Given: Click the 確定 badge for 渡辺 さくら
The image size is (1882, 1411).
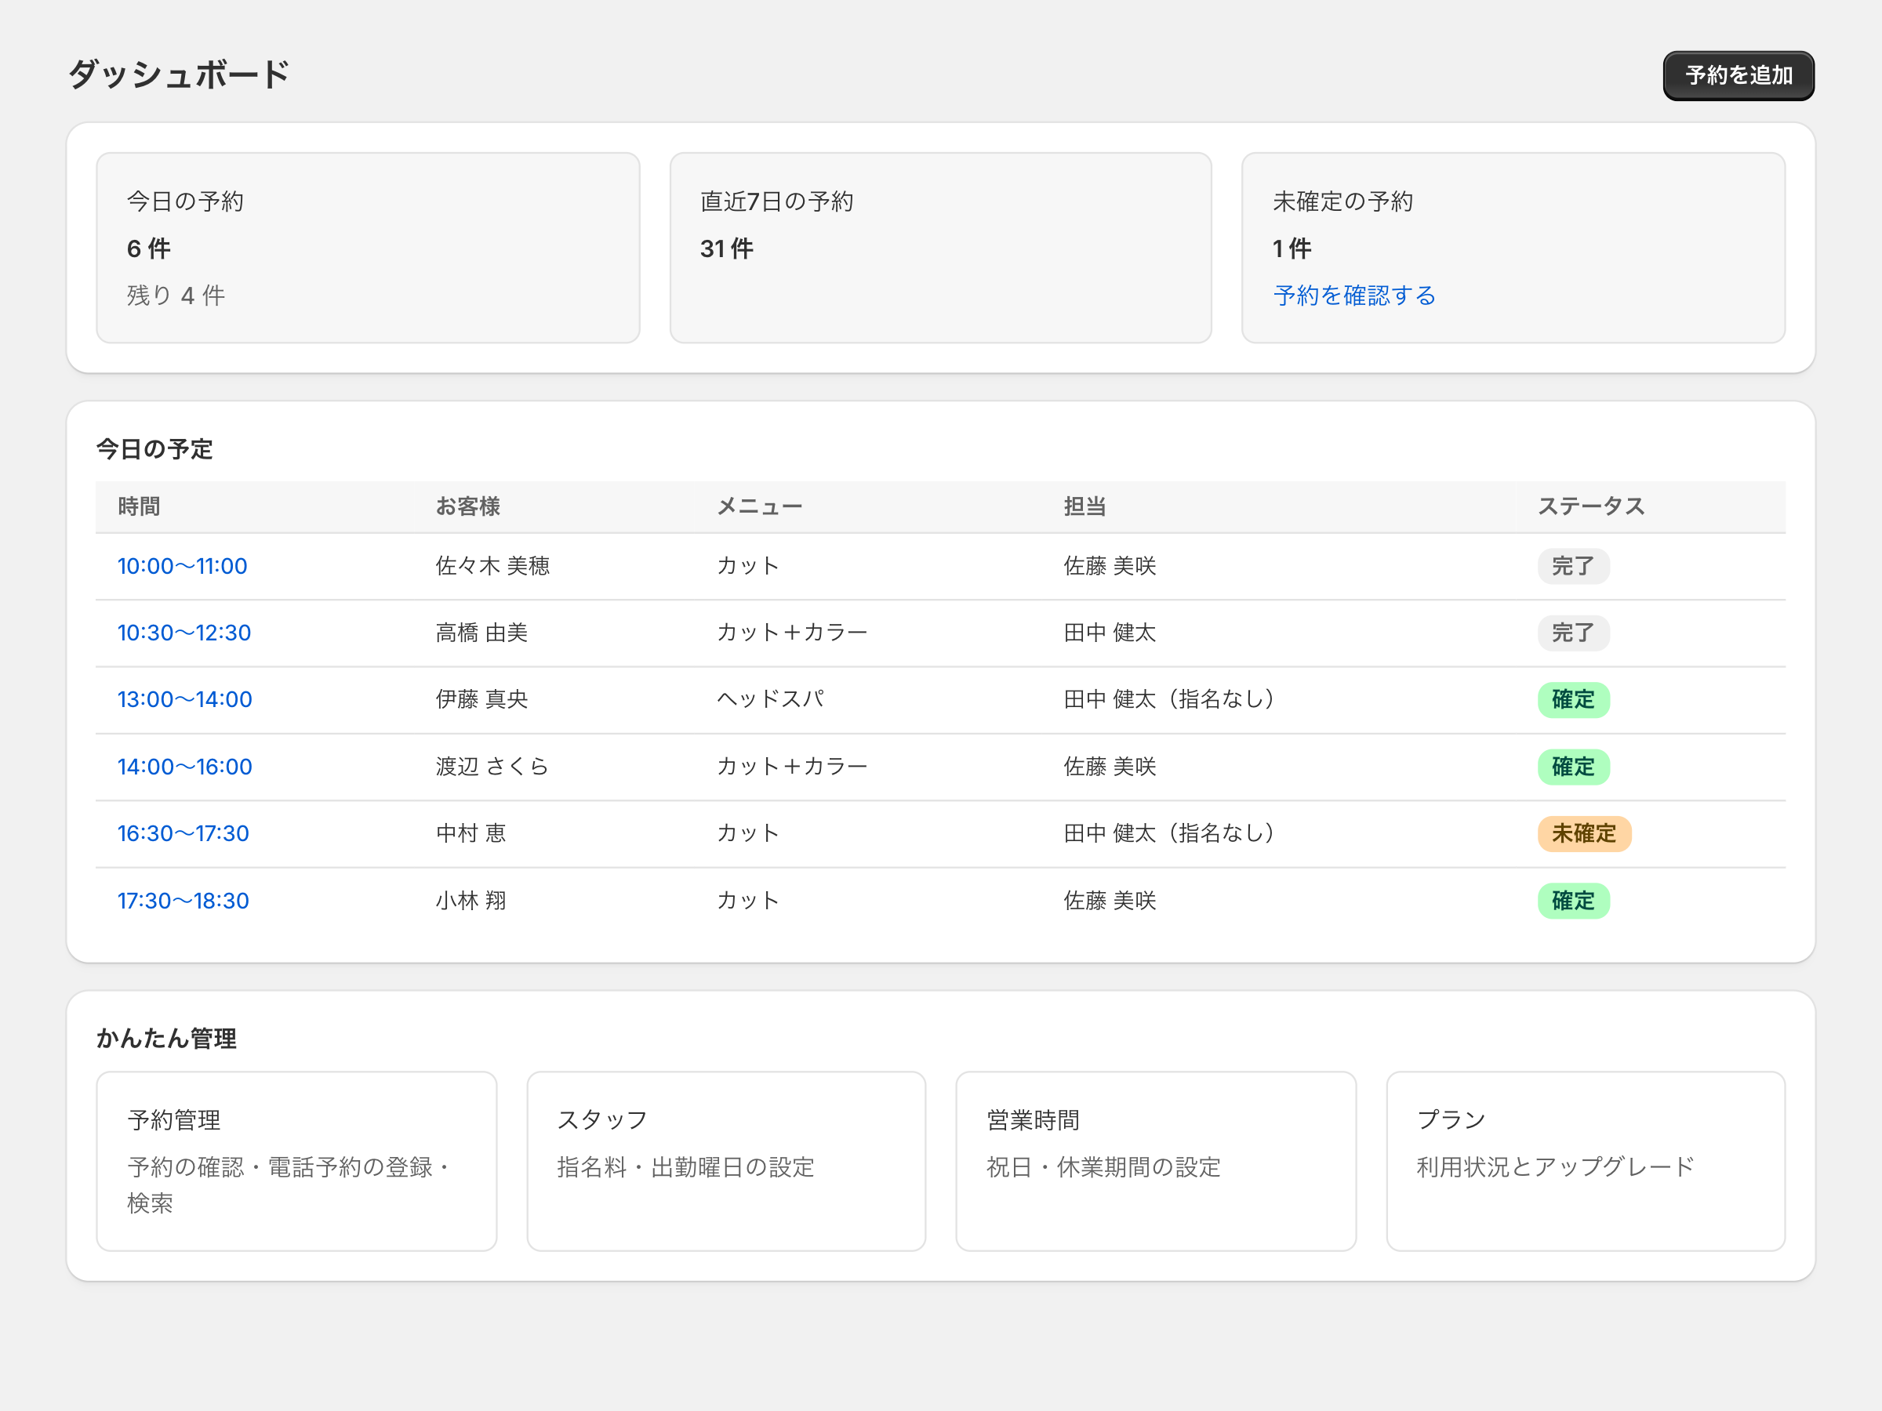Looking at the screenshot, I should (x=1572, y=767).
